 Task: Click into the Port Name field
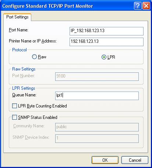(106, 31)
